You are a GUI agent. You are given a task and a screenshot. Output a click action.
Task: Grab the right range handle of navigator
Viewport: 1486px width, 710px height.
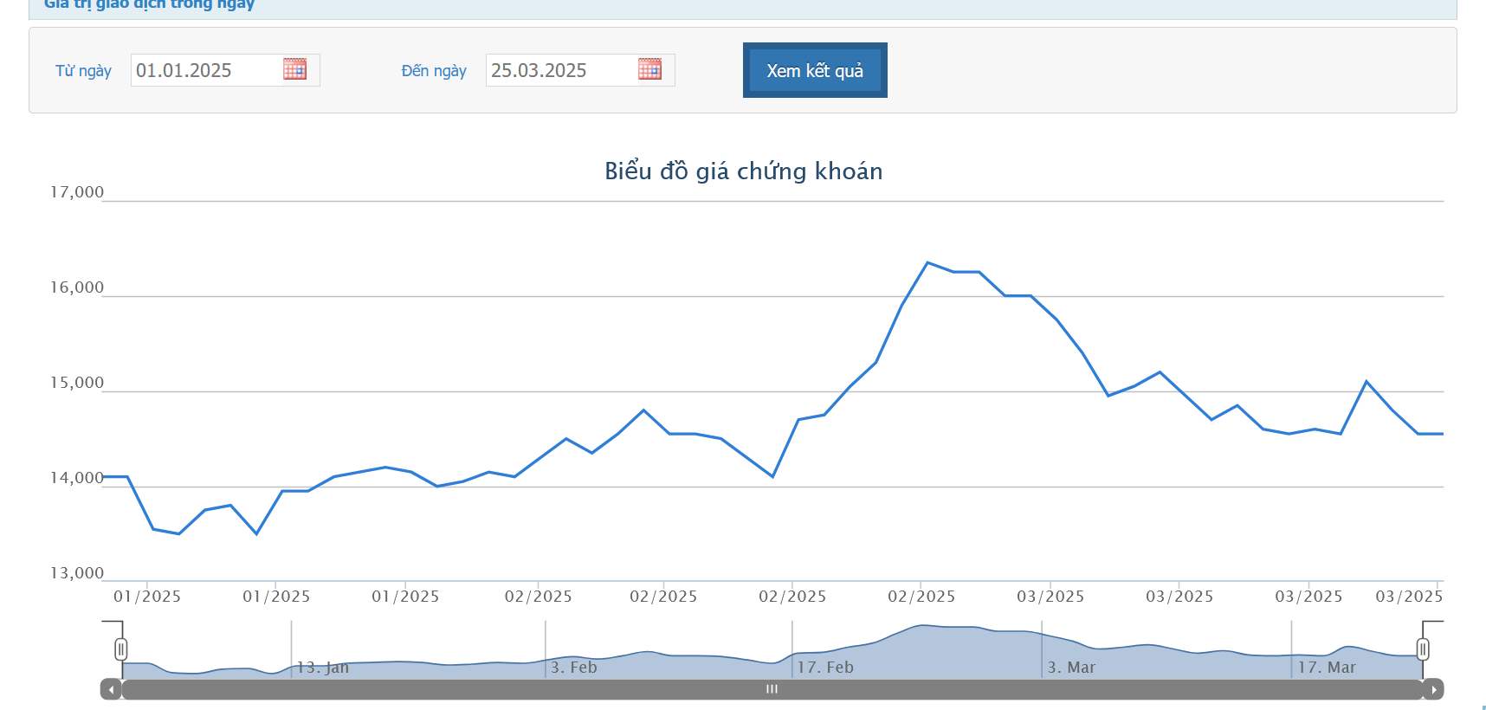click(x=1423, y=649)
